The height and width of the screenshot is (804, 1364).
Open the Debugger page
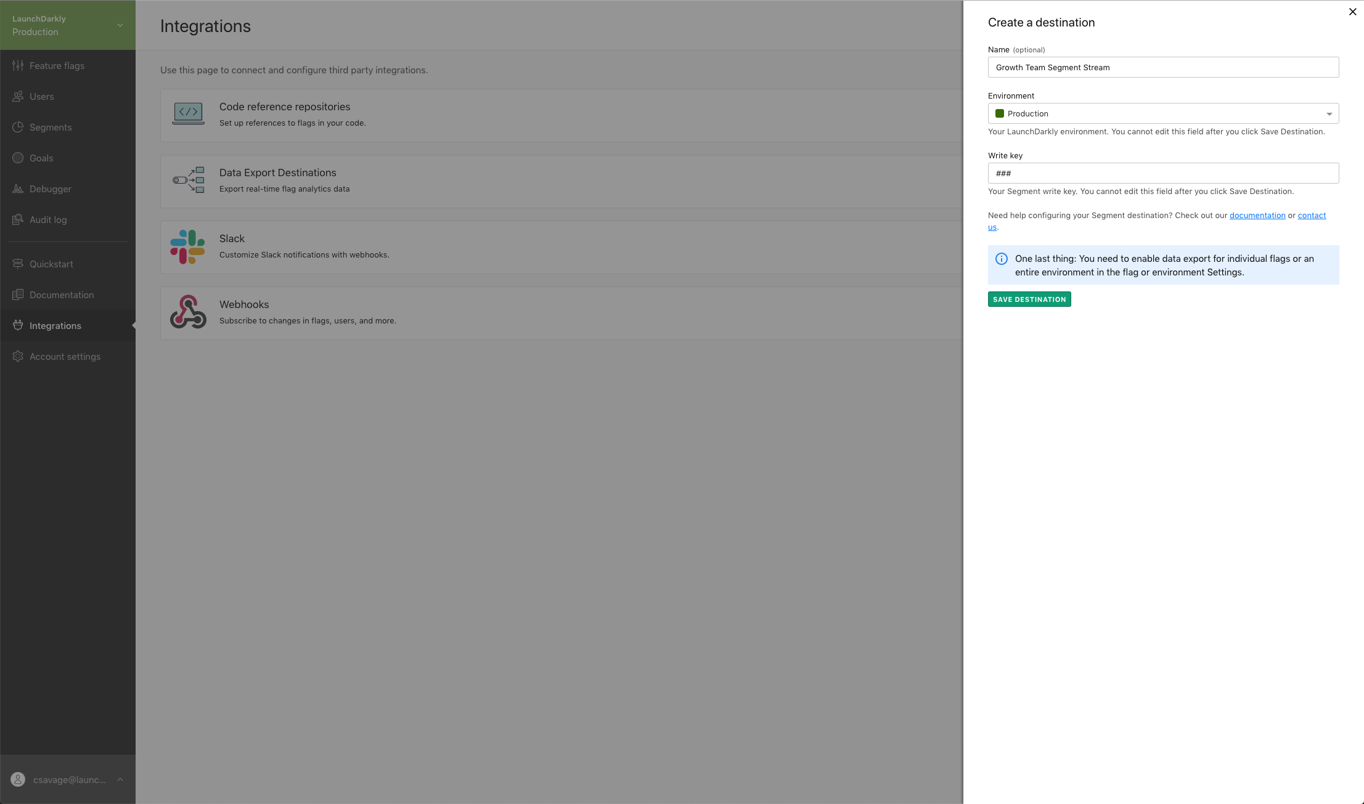pos(68,189)
